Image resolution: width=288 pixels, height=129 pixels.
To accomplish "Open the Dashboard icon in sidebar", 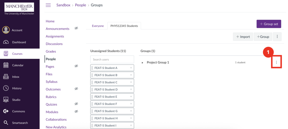I will pyautogui.click(x=6, y=42).
